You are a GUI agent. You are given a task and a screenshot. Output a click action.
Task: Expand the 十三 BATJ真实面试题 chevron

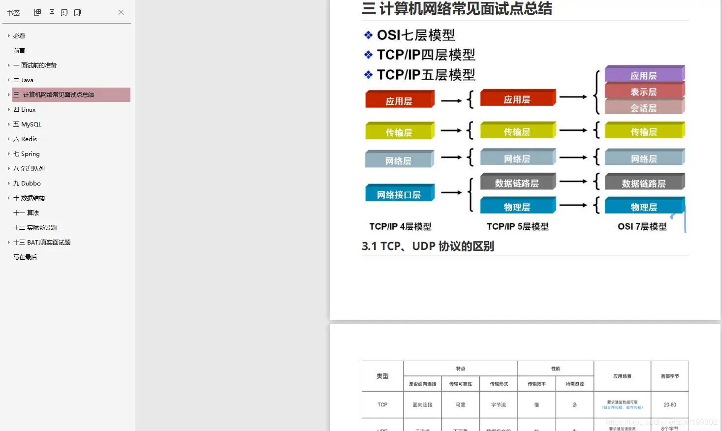coord(8,242)
